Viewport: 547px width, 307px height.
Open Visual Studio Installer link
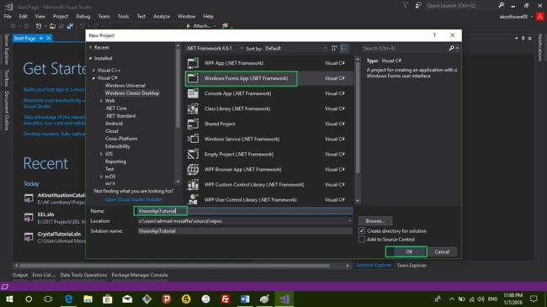134,199
